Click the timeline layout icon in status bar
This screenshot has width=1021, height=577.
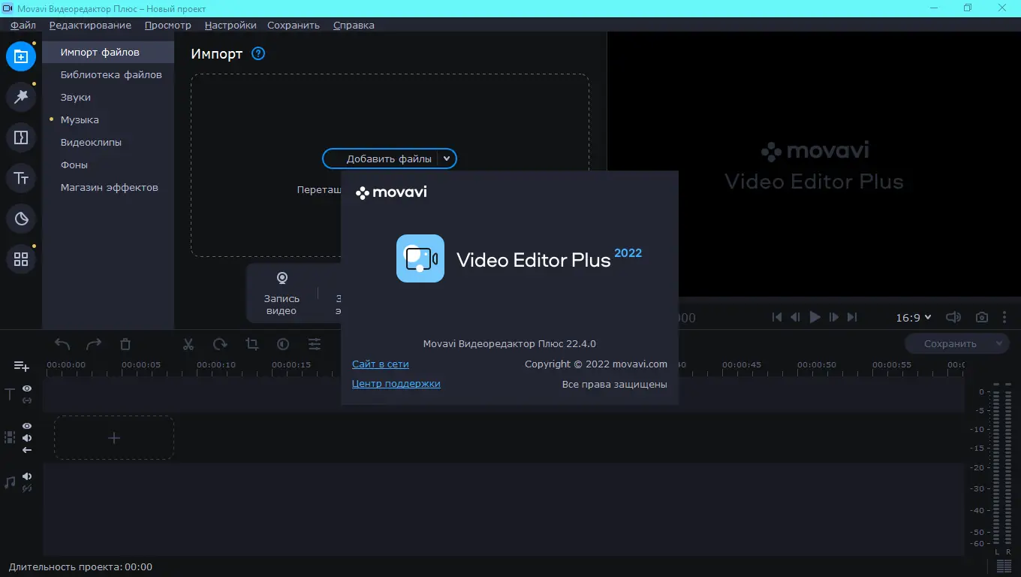click(1004, 566)
